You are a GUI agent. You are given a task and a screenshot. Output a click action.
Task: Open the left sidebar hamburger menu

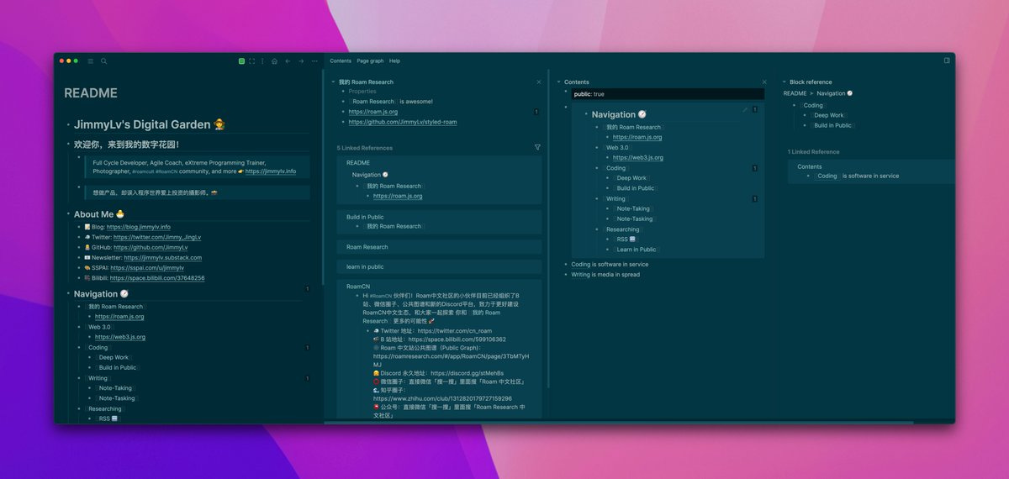click(91, 61)
